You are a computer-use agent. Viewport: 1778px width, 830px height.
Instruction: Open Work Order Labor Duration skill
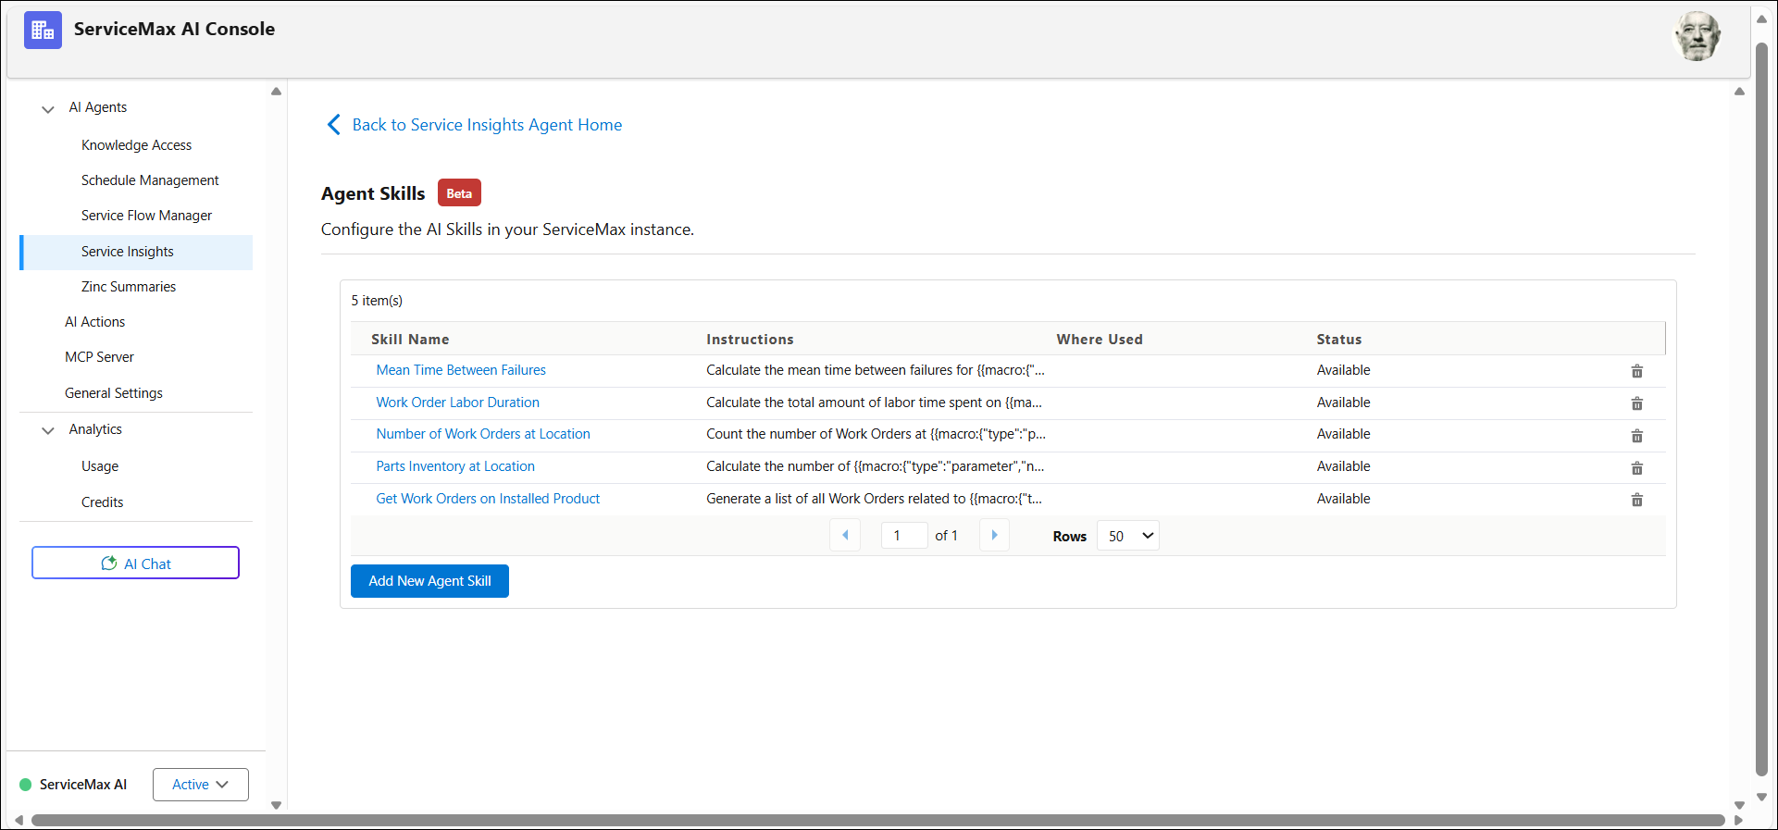[457, 403]
